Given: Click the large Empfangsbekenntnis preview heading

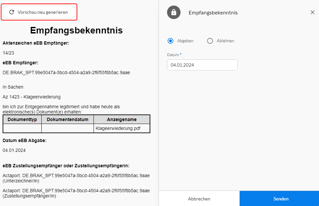Looking at the screenshot, I should point(76,30).
